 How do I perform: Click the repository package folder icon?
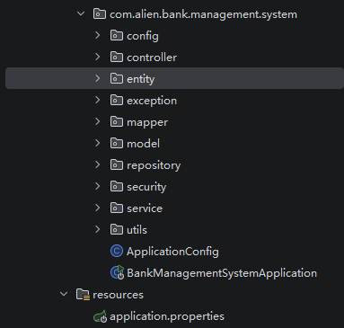pos(117,164)
